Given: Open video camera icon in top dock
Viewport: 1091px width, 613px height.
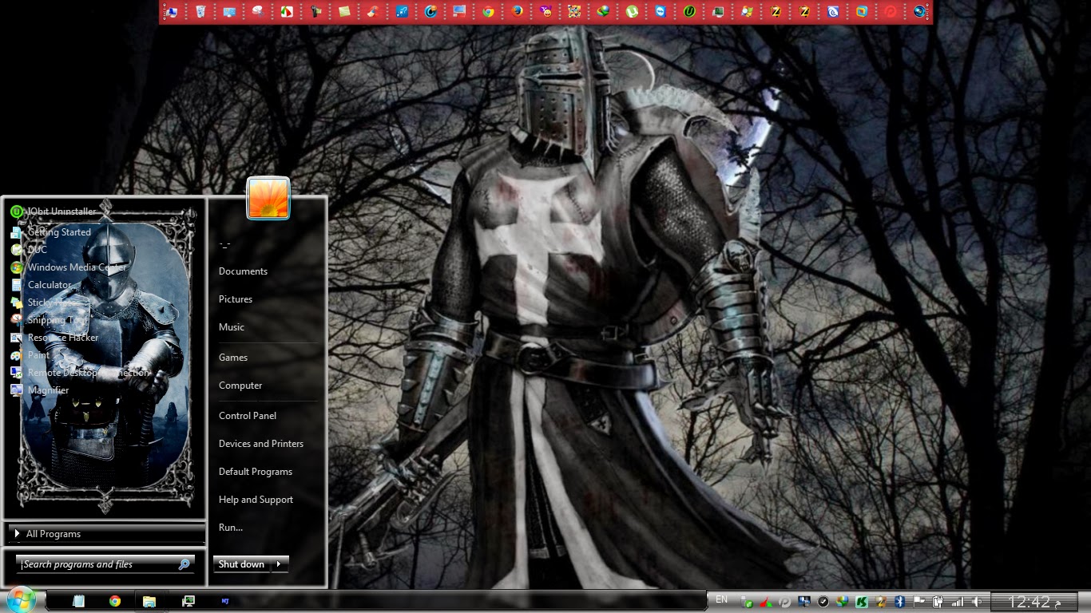Looking at the screenshot, I should click(315, 12).
